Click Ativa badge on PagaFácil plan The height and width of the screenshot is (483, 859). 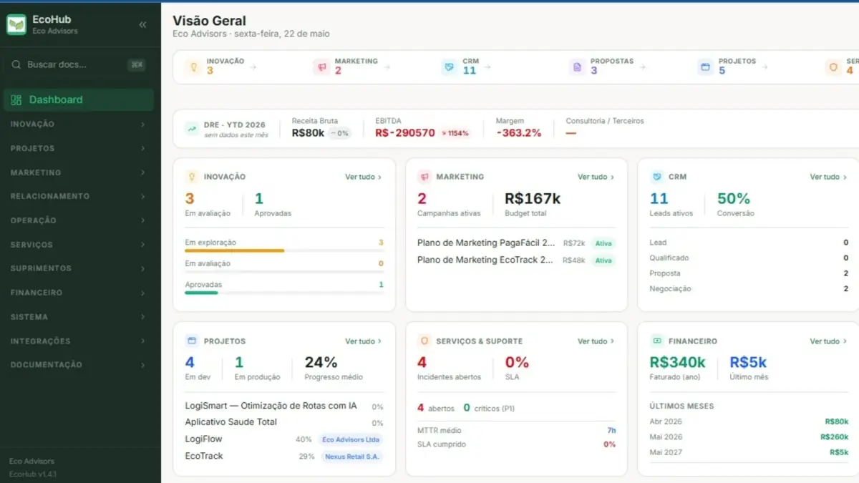point(603,243)
